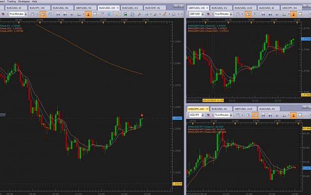Close the EUR/USD, m5 tab
This screenshot has height=195, width=311.
117,8
